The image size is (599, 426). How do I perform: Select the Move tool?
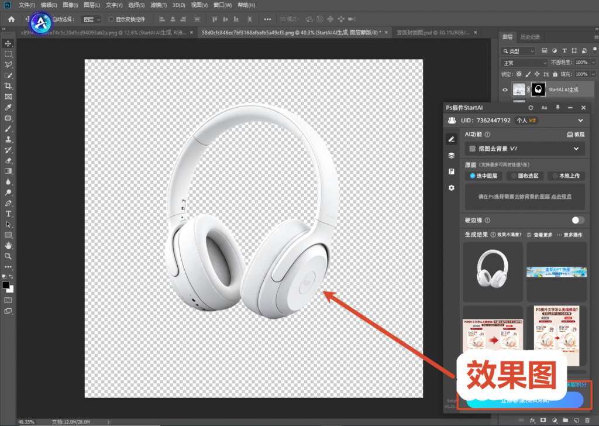[8, 43]
